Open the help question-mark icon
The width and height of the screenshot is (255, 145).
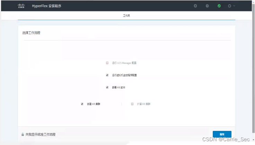pos(207,6)
